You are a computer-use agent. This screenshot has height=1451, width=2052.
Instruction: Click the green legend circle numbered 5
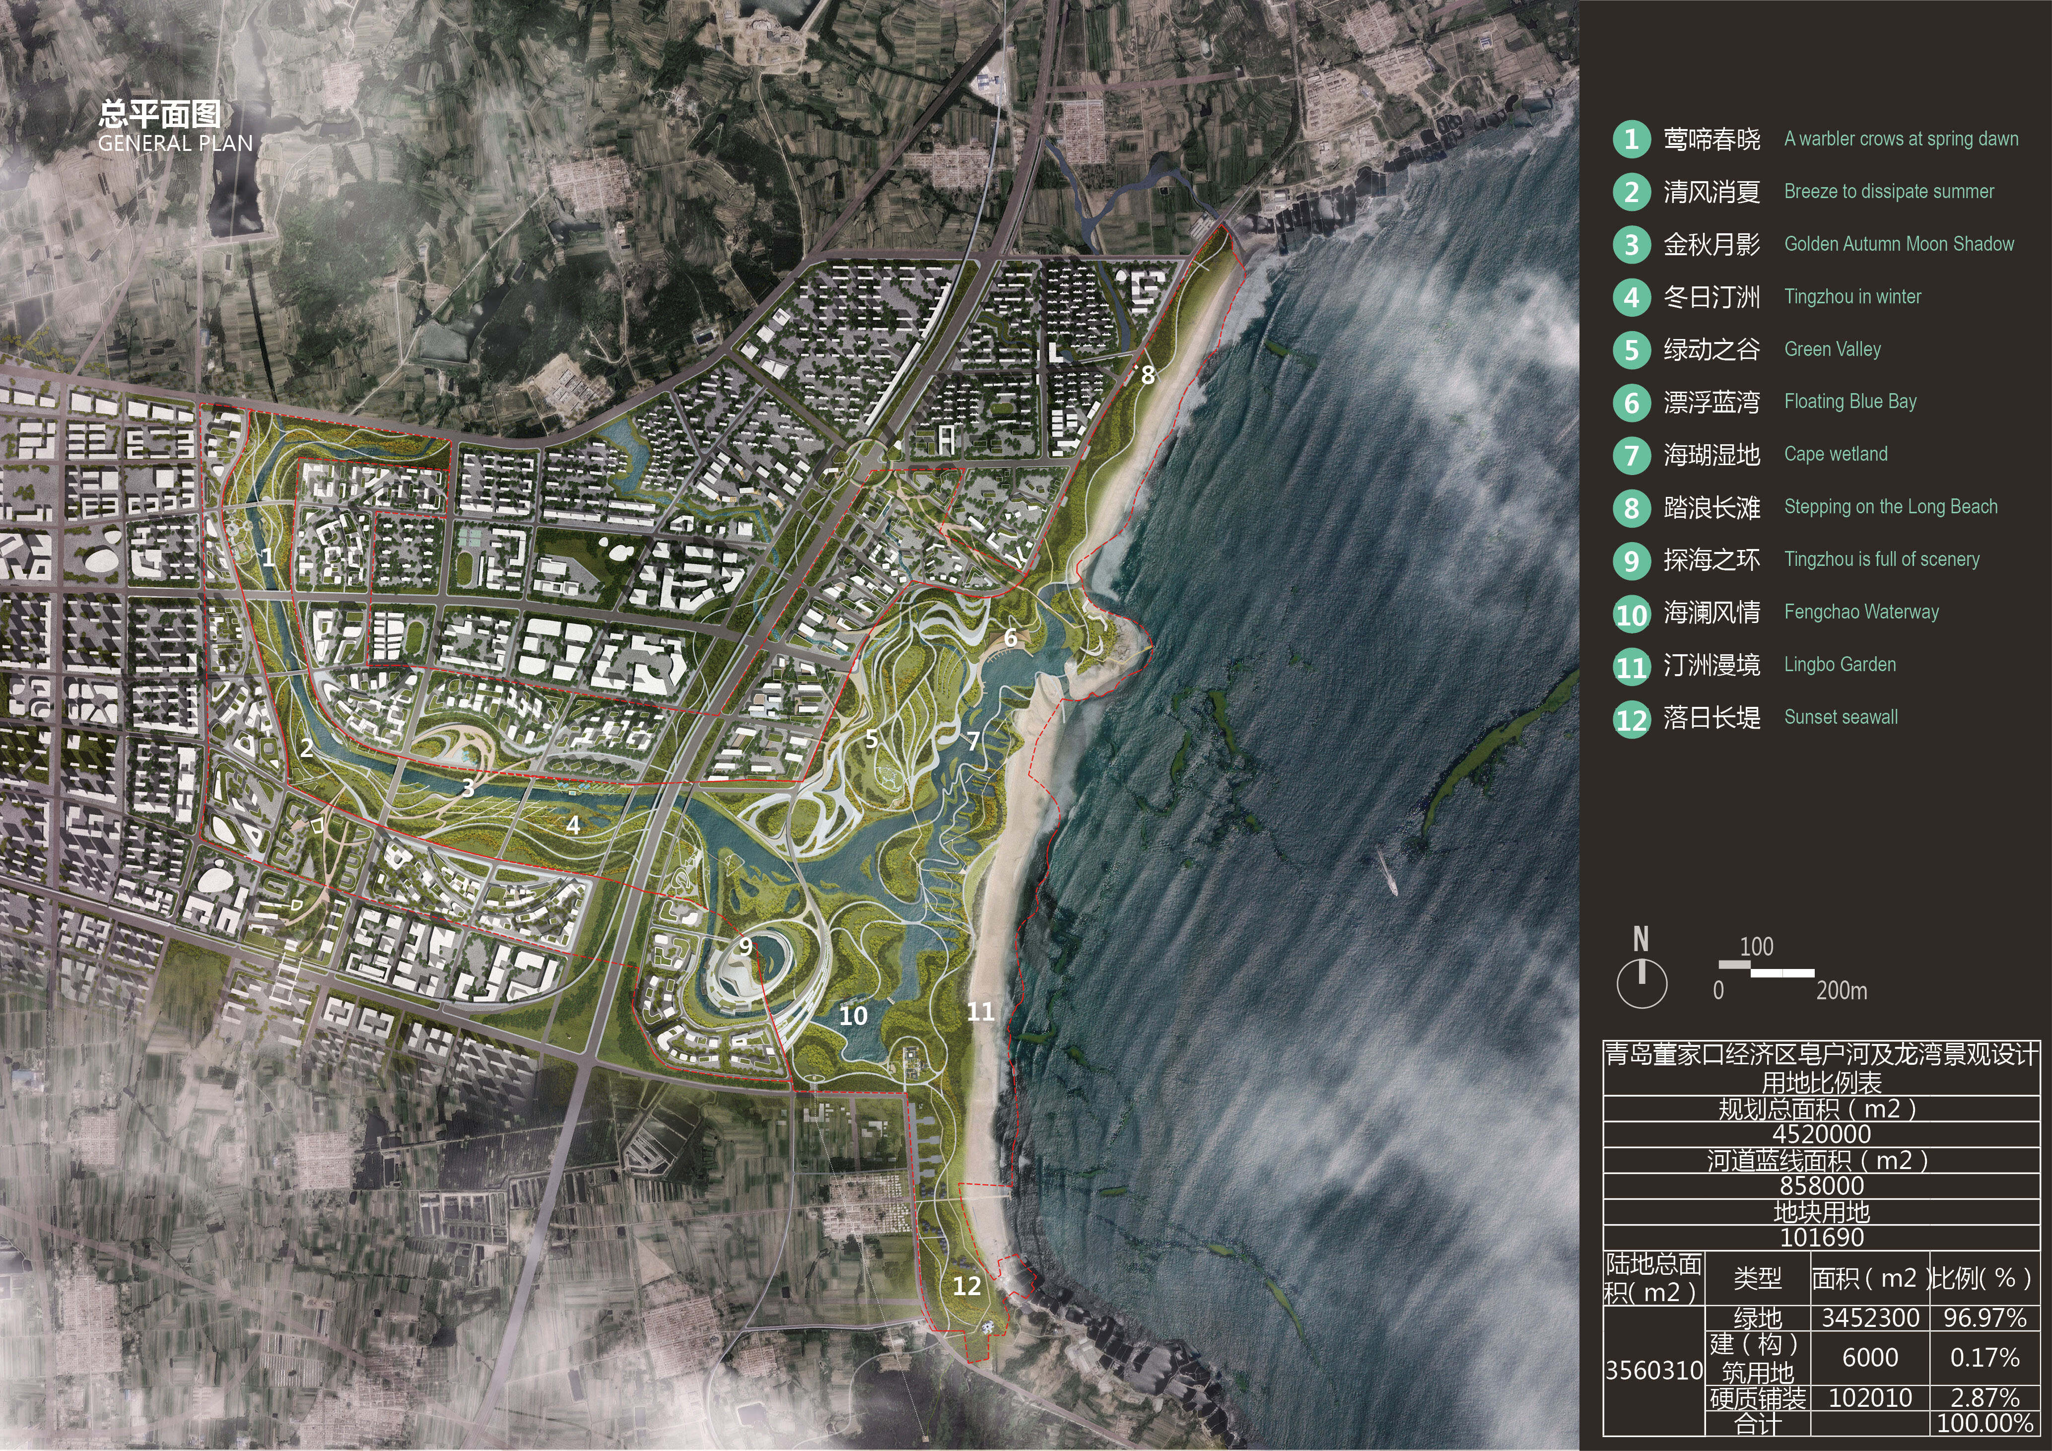click(x=1631, y=349)
